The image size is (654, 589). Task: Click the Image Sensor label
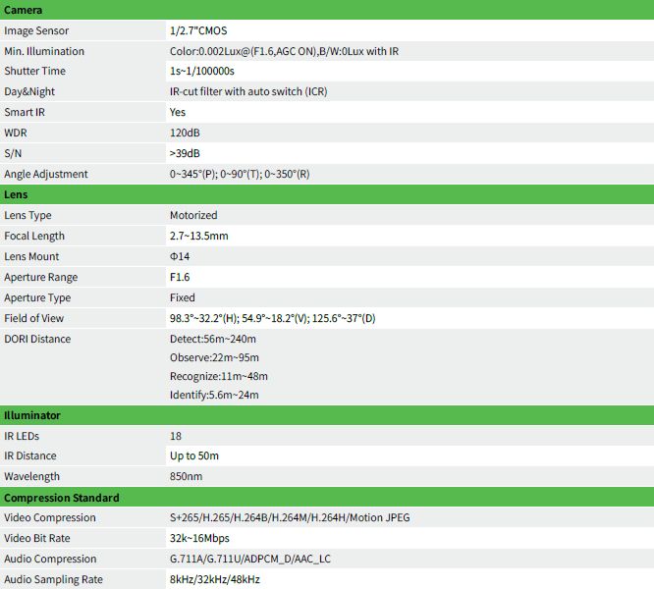[x=36, y=30]
